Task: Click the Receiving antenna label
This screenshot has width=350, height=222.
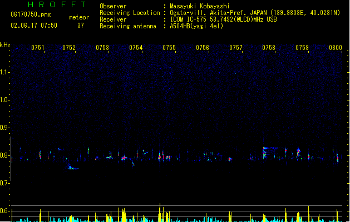Action: (128, 26)
